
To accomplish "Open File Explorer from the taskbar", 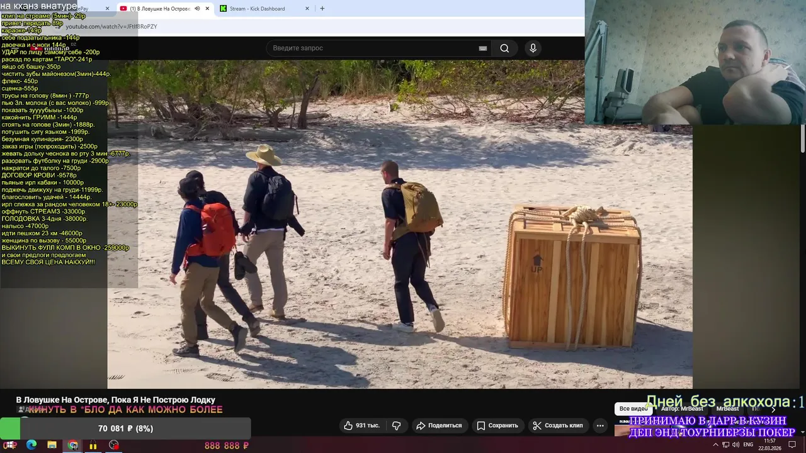I will point(52,445).
